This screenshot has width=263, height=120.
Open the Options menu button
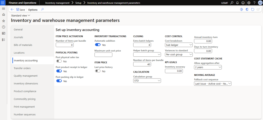pos(33,10)
